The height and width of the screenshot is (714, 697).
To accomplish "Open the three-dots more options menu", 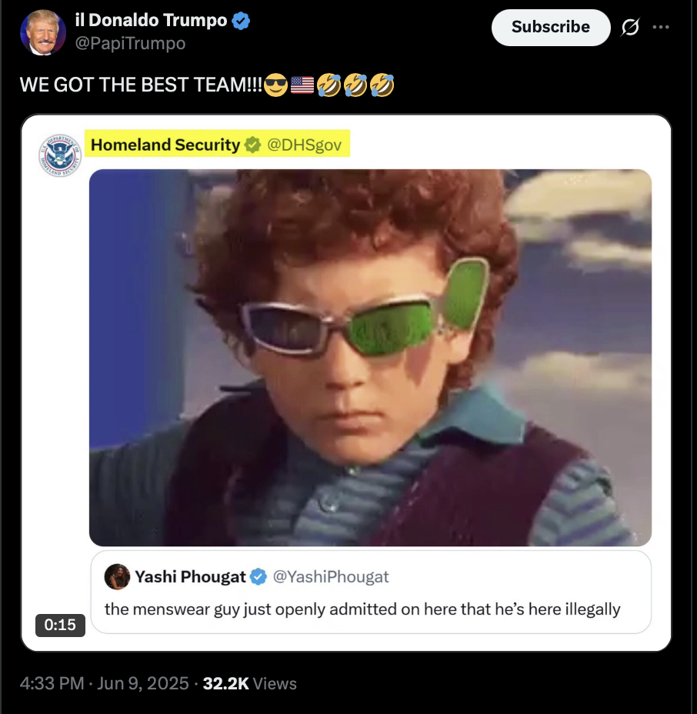I will (x=661, y=27).
